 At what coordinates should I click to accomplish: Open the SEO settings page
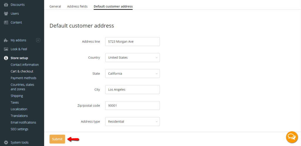19,129
